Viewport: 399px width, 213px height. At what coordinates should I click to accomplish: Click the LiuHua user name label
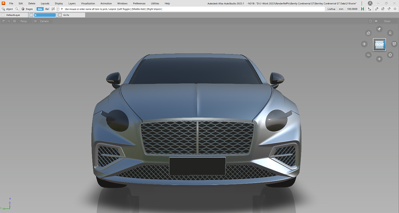[331, 9]
